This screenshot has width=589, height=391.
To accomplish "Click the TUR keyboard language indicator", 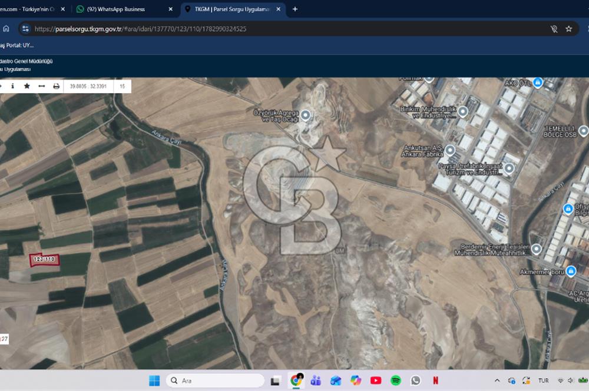I will [543, 380].
